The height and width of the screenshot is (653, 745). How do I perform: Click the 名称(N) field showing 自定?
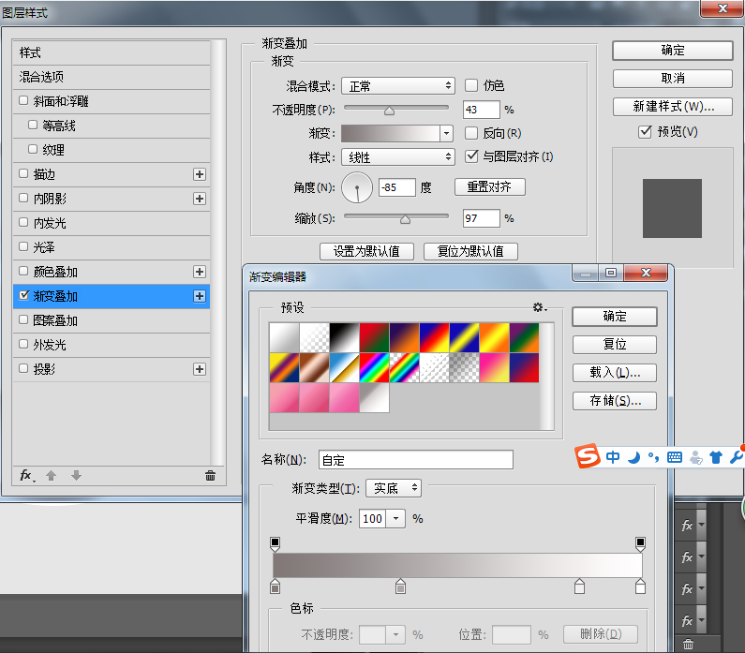pos(416,460)
